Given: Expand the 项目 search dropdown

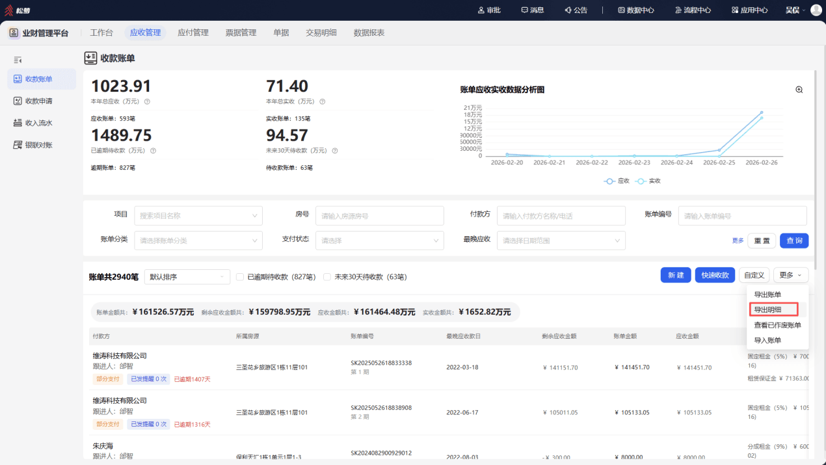Looking at the screenshot, I should (x=198, y=216).
